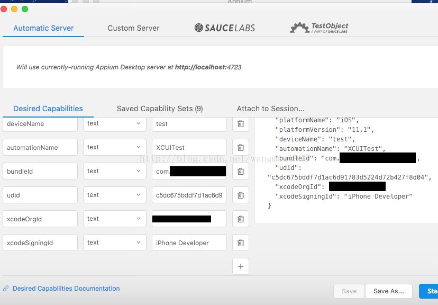Edit the udid name field
Image resolution: width=438 pixels, height=305 pixels.
click(x=40, y=195)
